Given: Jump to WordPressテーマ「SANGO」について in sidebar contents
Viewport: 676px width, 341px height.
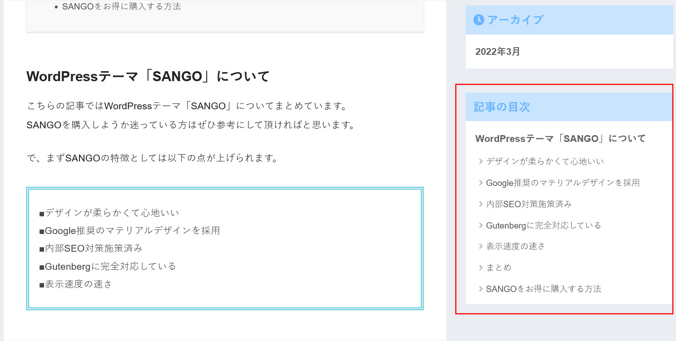Looking at the screenshot, I should click(560, 139).
